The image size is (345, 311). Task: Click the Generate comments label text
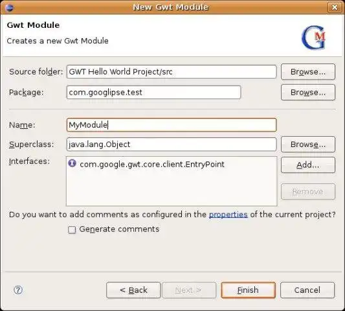(119, 229)
